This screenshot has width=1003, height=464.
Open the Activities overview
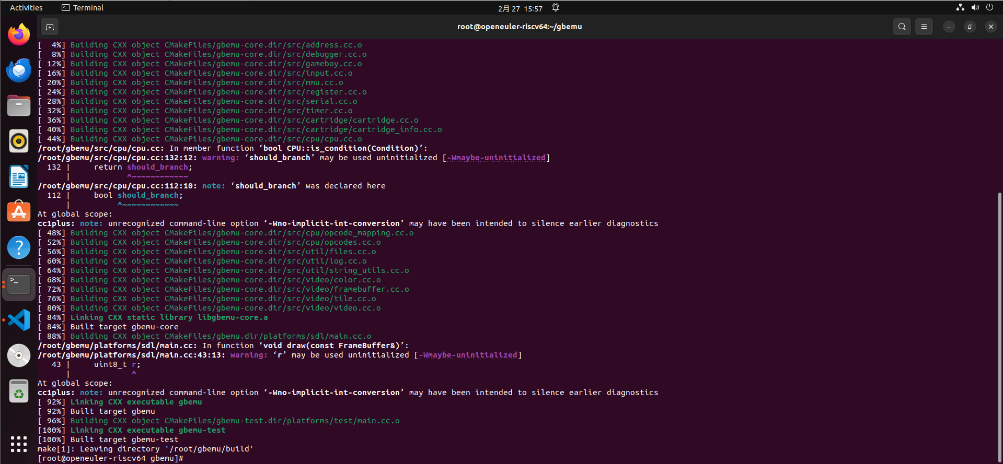[26, 8]
